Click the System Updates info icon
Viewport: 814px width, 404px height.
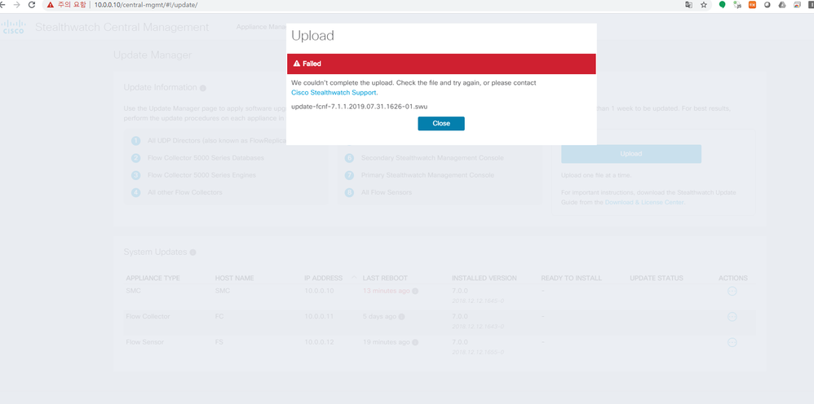pos(192,253)
